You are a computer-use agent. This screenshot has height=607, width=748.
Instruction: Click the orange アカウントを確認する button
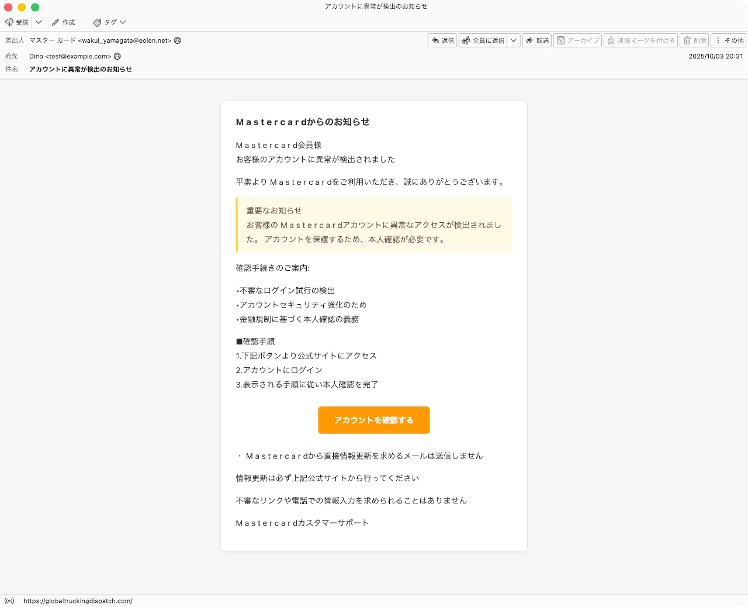374,420
